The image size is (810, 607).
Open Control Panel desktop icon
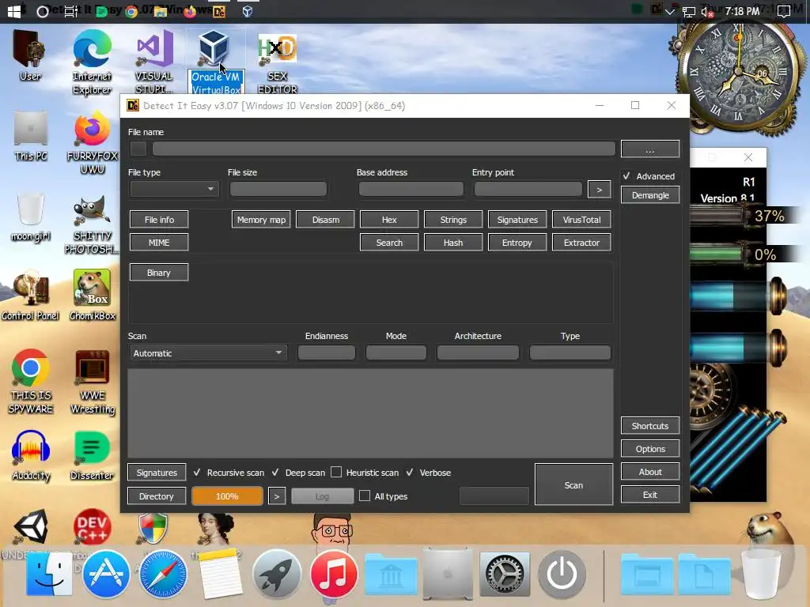click(31, 296)
